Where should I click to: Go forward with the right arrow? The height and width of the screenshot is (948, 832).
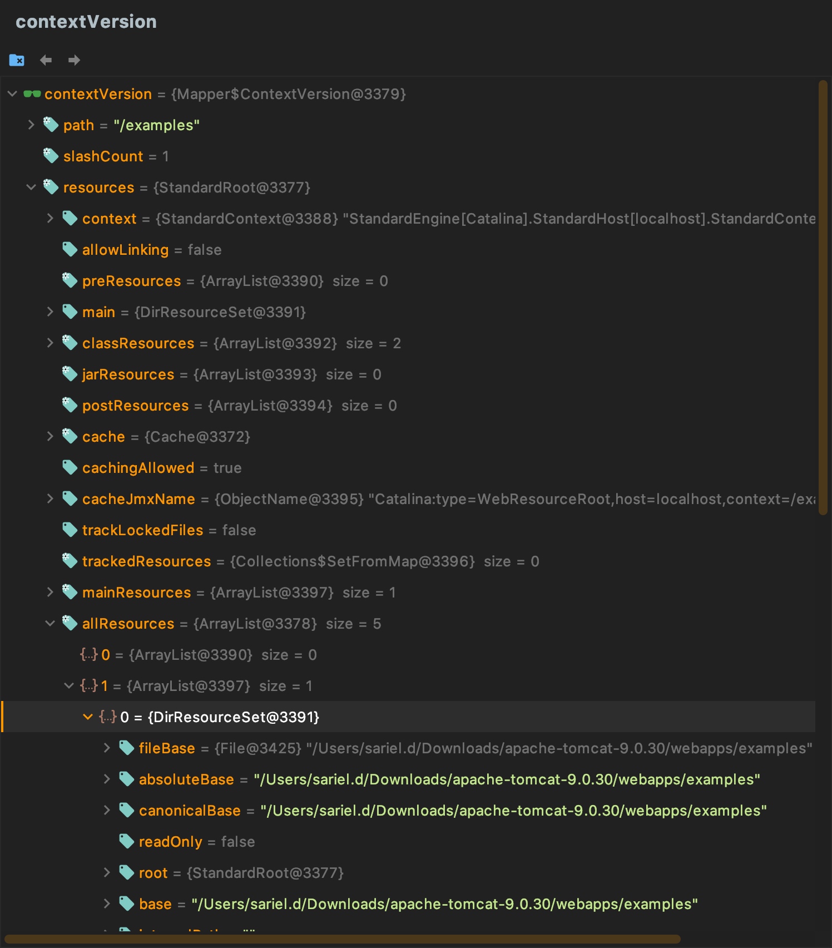coord(74,60)
